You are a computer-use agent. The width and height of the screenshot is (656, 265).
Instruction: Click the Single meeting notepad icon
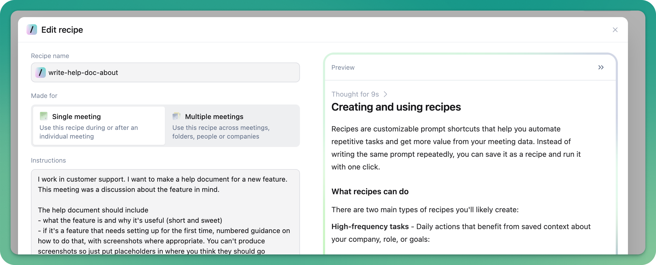click(x=44, y=116)
